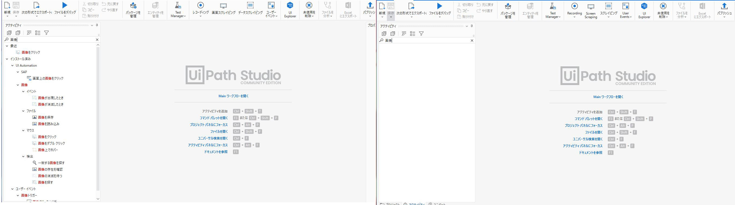Click 画面スクレイピング icon in left window

[x=223, y=6]
